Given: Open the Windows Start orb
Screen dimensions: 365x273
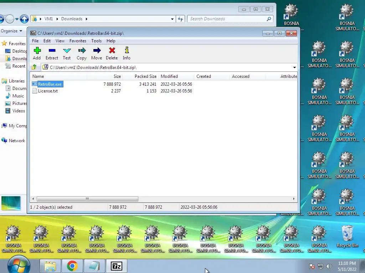Looking at the screenshot, I should (x=19, y=265).
